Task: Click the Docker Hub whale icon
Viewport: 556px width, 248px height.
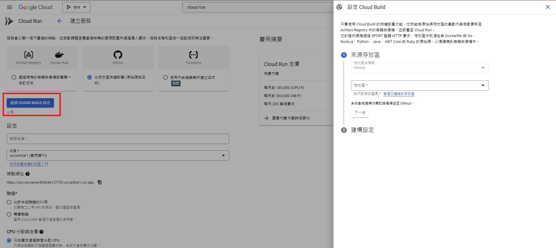Action: pyautogui.click(x=59, y=55)
